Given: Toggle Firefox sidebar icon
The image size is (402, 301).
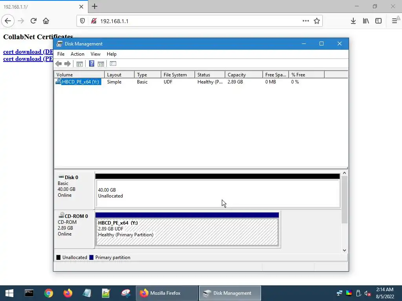Looking at the screenshot, I should pyautogui.click(x=378, y=21).
